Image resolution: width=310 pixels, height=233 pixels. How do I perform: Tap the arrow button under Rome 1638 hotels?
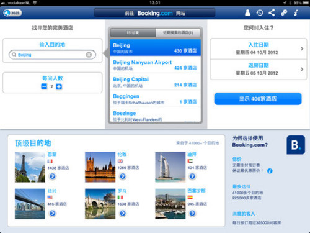[x=123, y=213]
